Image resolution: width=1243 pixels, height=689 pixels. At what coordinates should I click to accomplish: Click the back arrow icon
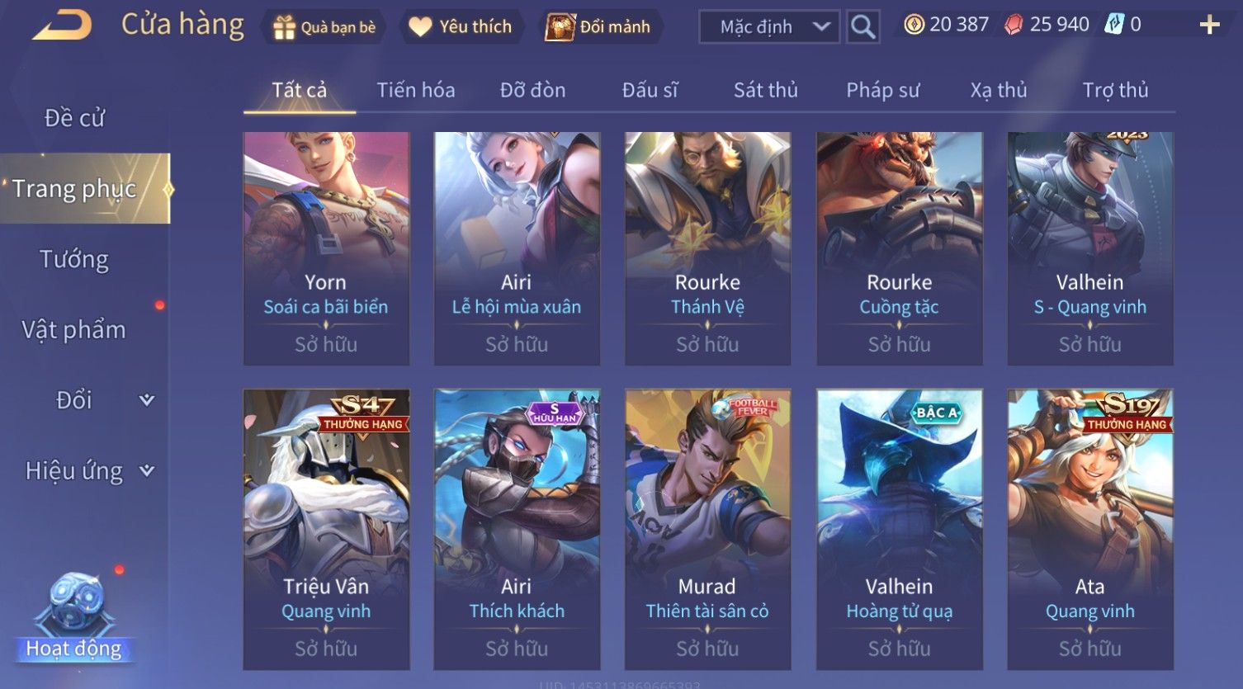[x=62, y=26]
